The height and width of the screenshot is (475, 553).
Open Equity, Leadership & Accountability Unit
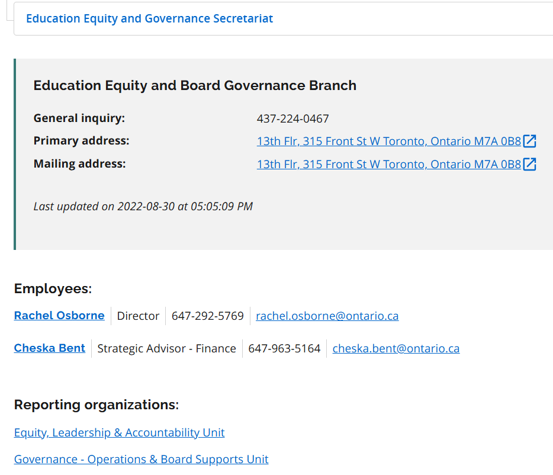[119, 432]
